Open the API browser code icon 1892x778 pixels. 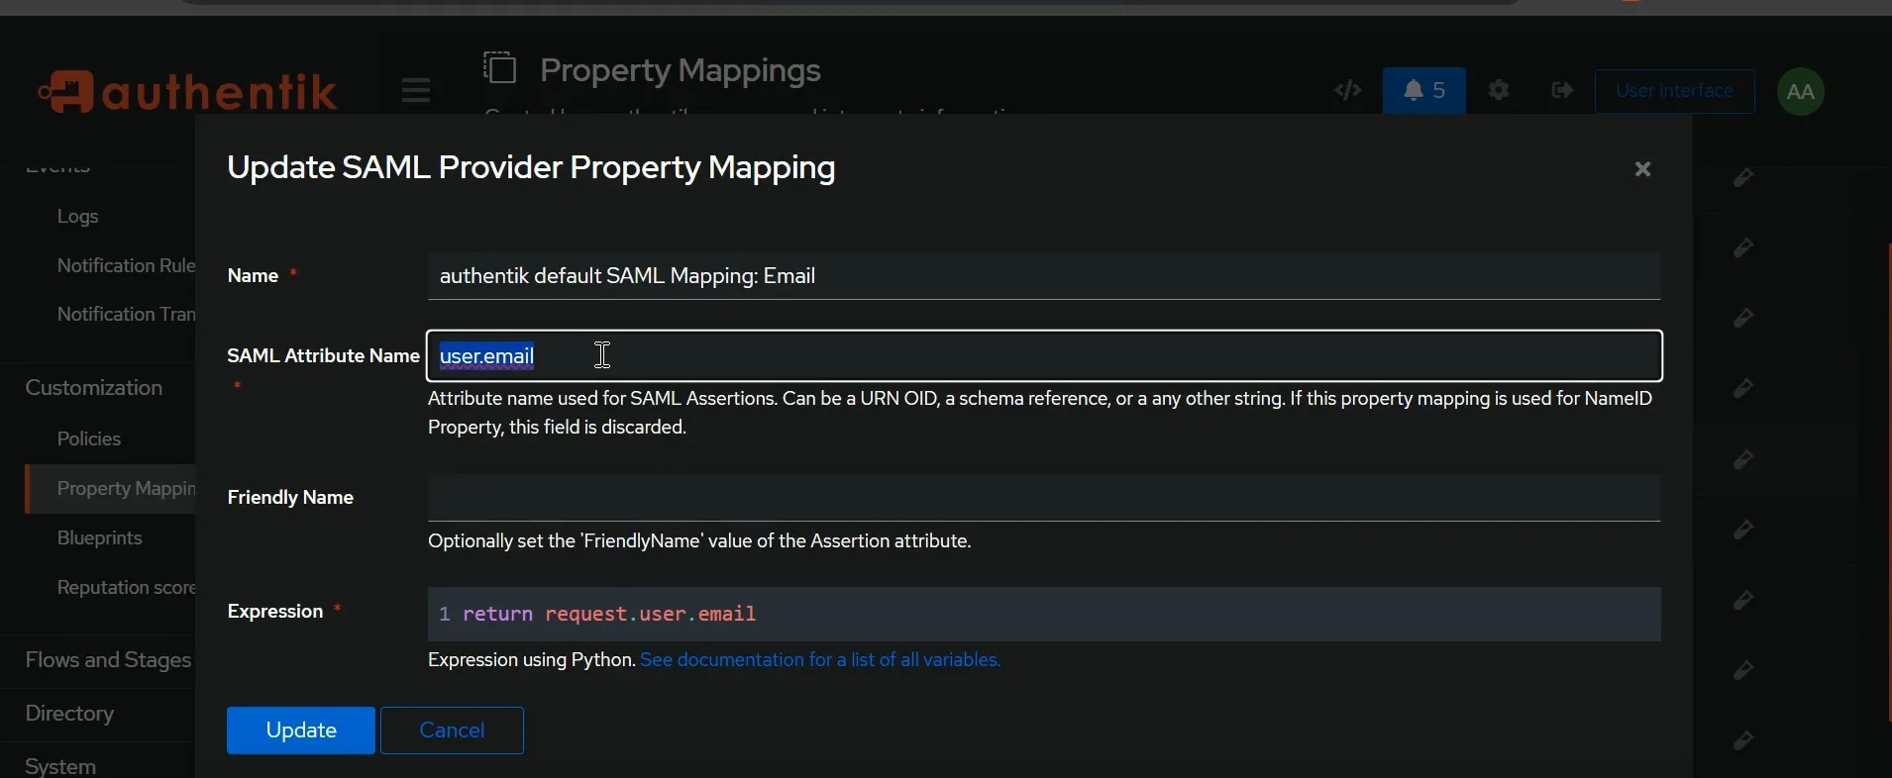click(x=1348, y=91)
